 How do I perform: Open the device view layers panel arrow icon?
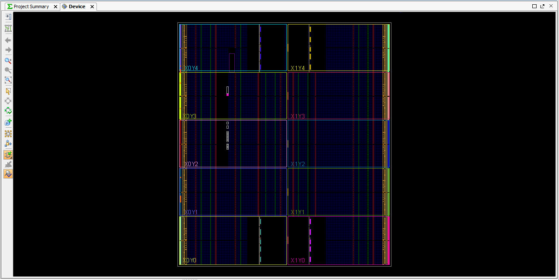(x=8, y=17)
